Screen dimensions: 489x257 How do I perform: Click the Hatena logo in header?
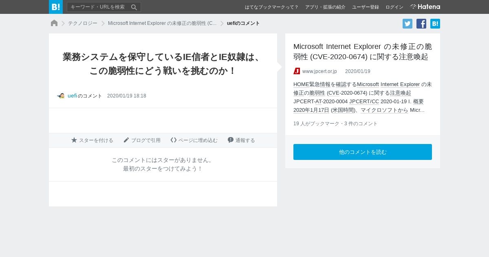pyautogui.click(x=425, y=7)
